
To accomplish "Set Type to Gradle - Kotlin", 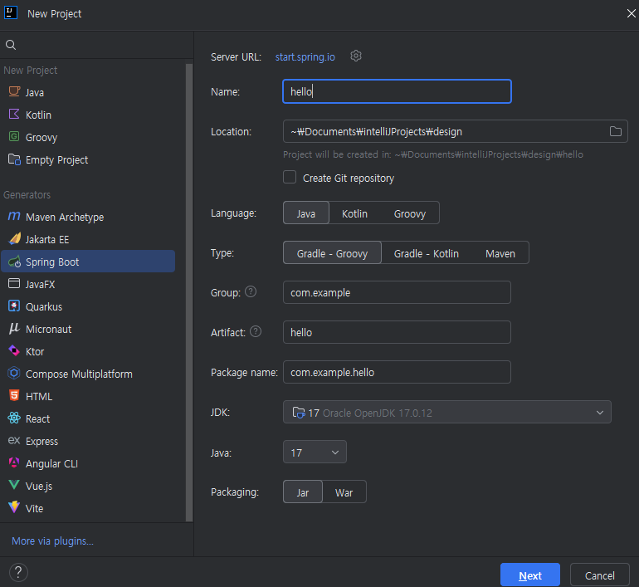I will click(x=427, y=252).
